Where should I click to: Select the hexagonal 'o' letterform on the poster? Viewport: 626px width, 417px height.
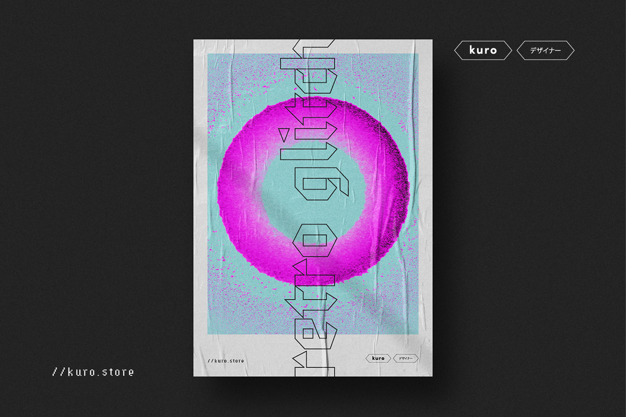tap(315, 241)
